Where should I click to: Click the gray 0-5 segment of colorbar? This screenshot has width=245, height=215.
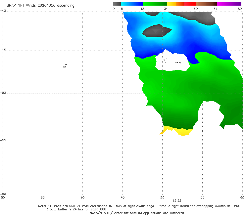tap(117, 4)
